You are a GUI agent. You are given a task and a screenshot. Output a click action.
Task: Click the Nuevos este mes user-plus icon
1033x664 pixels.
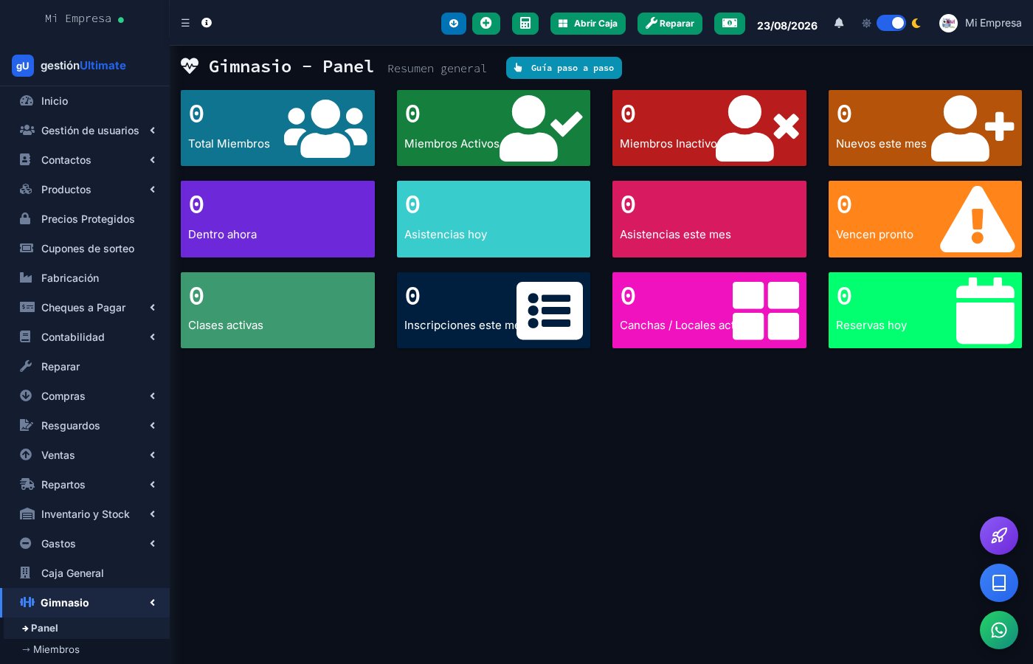(972, 128)
